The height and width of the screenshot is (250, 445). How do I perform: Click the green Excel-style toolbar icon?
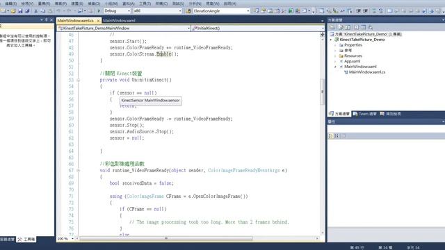click(x=291, y=11)
